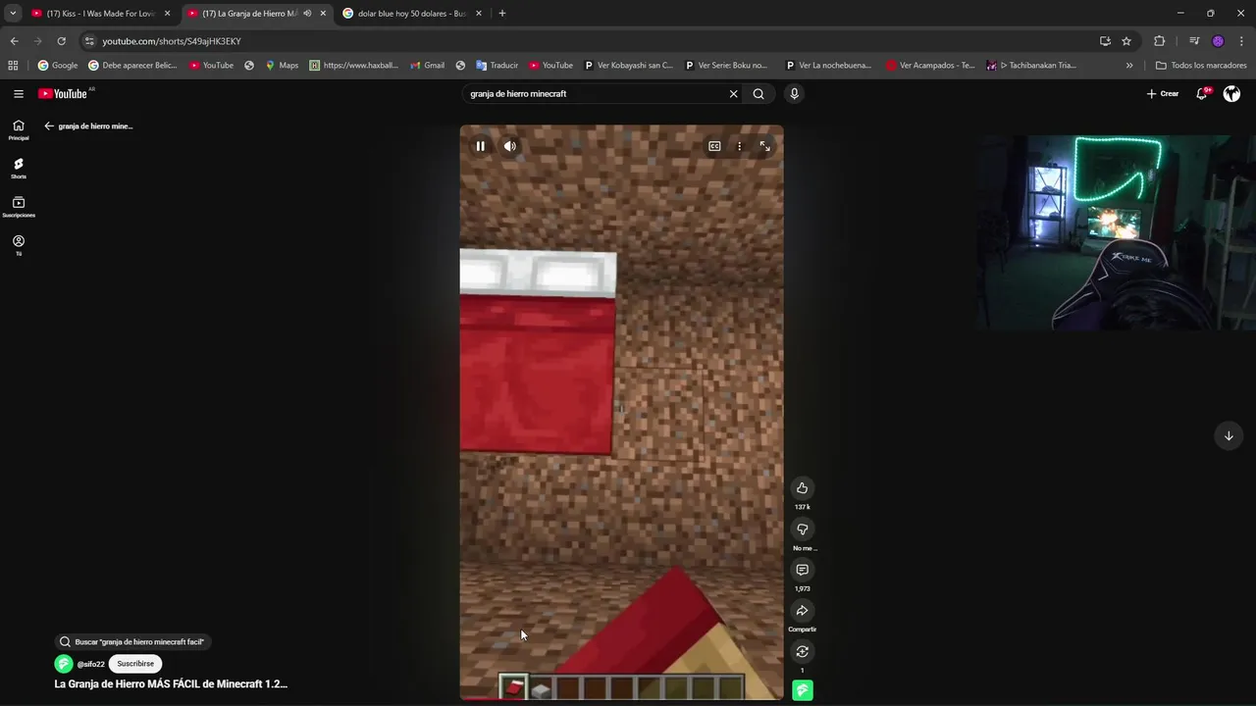Open the Tachibanakan Tria... bookmark

(x=1031, y=66)
